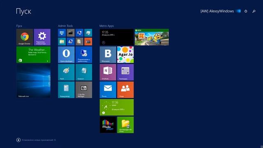This screenshot has height=148, width=263.
Task: Open the small gray folder File Explorer tile
Action: (79, 42)
